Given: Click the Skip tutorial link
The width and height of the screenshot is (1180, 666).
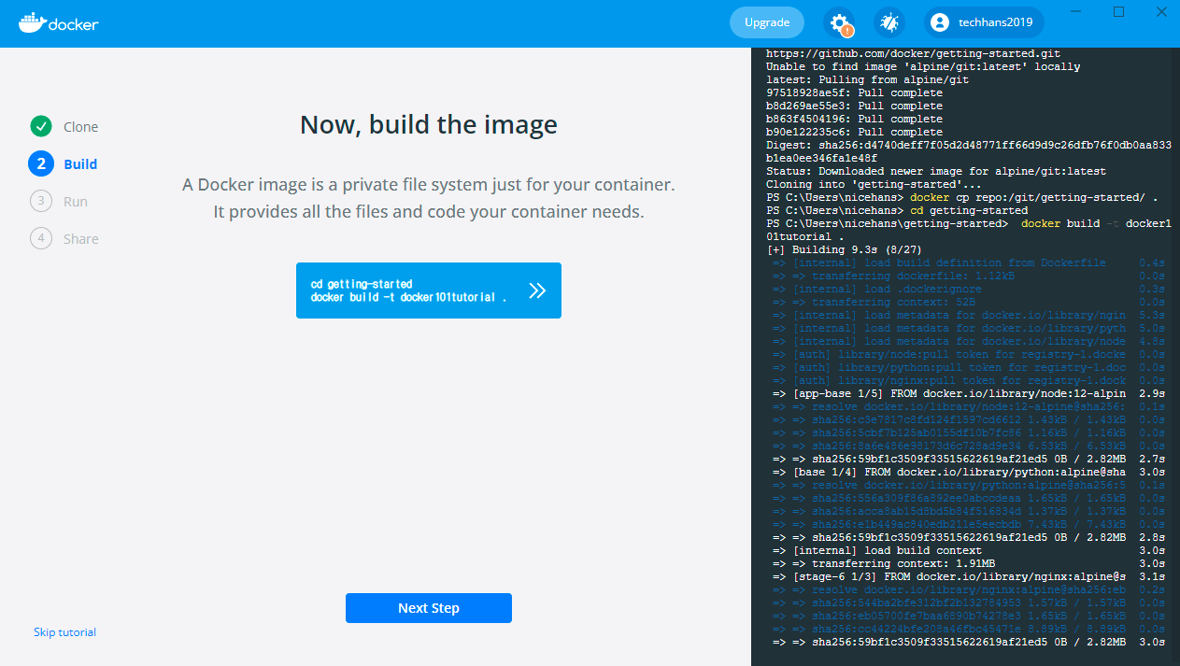Looking at the screenshot, I should (x=64, y=632).
